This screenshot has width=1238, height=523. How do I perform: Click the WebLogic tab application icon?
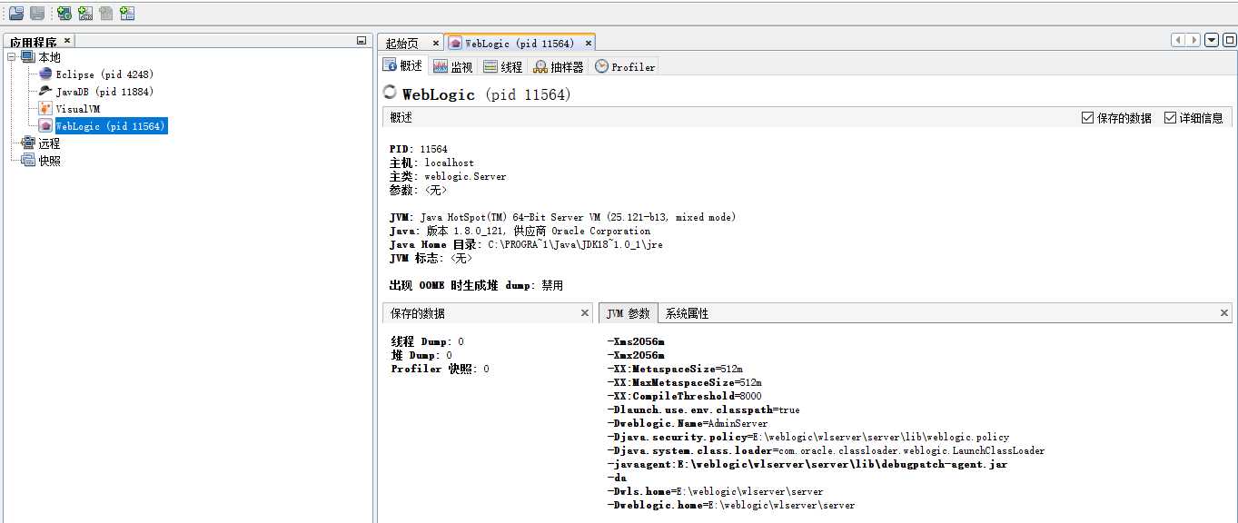pos(456,44)
